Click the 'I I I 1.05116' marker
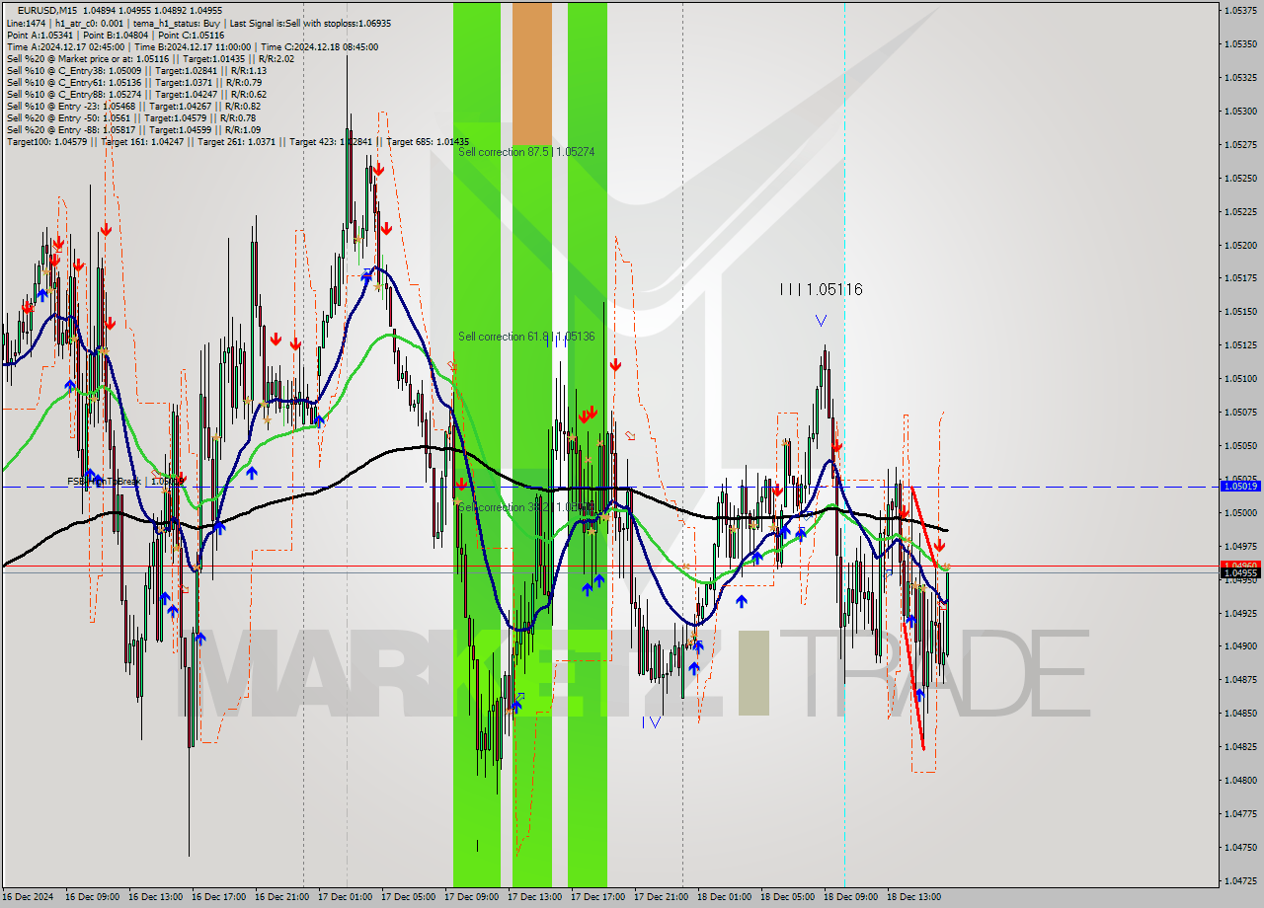The image size is (1264, 908). coord(820,289)
